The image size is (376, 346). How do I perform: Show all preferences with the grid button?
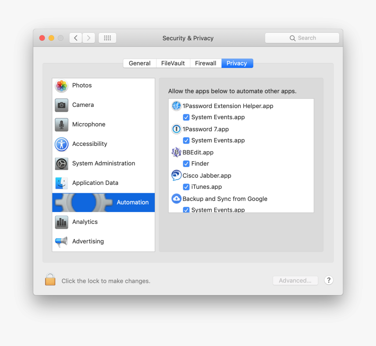click(x=107, y=38)
